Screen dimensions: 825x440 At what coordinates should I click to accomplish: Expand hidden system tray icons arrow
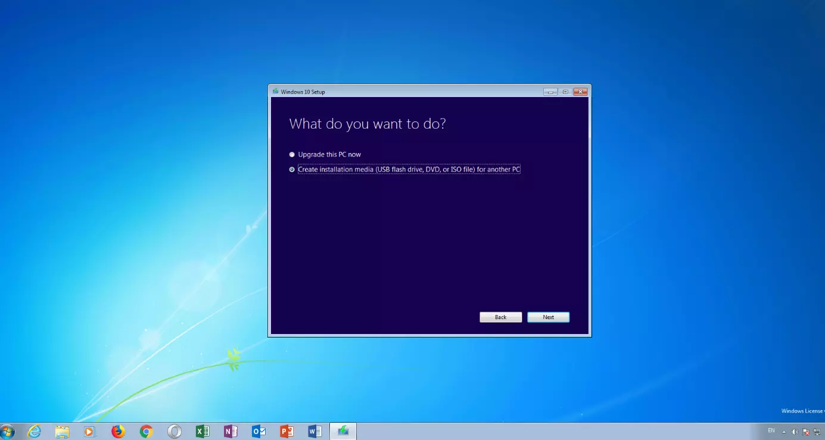(784, 432)
